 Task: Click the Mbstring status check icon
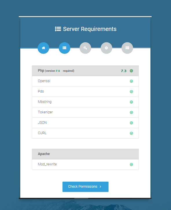click(131, 102)
